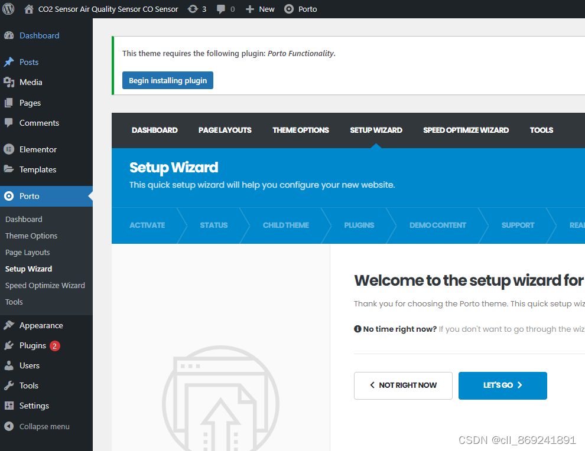Open Users menu label
The height and width of the screenshot is (451, 585).
(30, 365)
